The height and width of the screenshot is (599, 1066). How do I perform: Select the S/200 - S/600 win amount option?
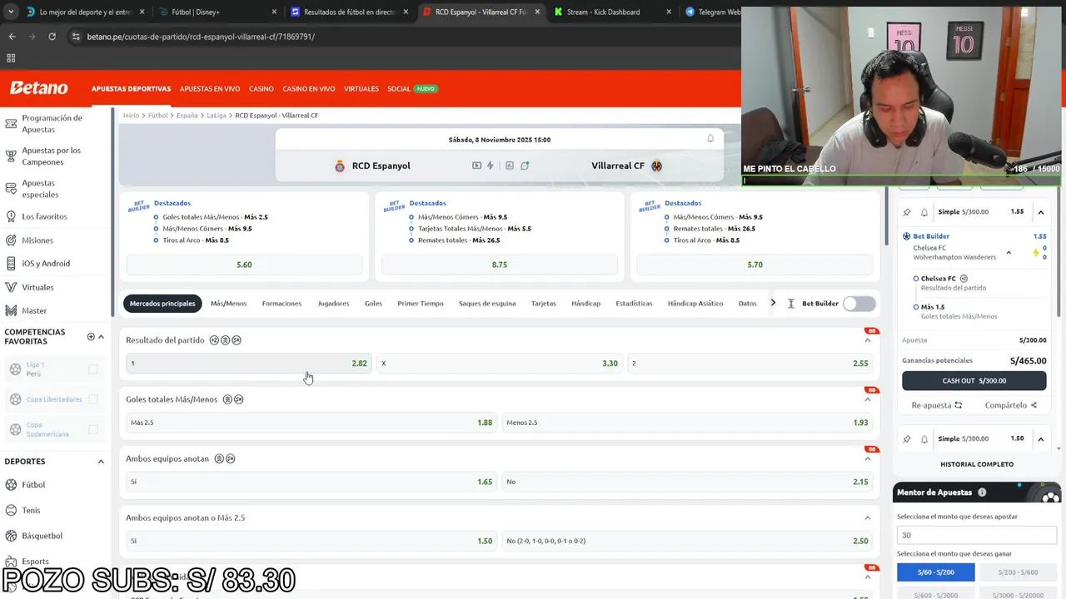(x=1018, y=572)
